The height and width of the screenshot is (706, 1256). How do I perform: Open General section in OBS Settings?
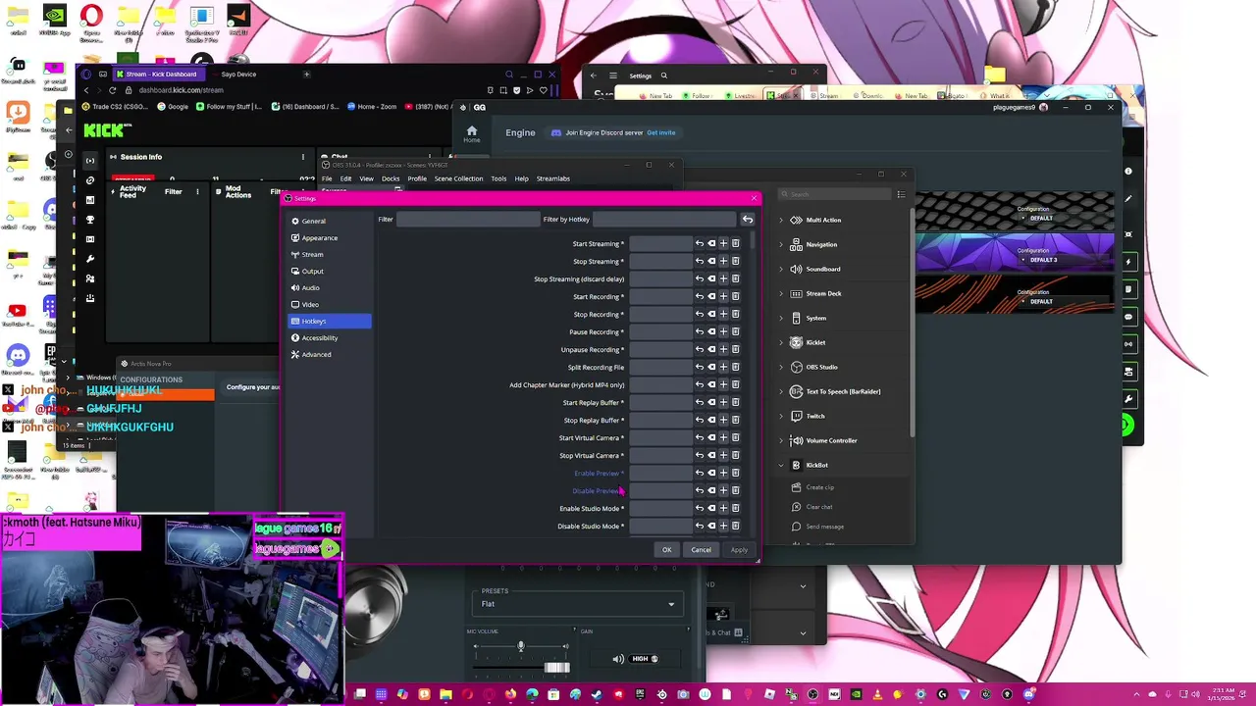coord(330,221)
